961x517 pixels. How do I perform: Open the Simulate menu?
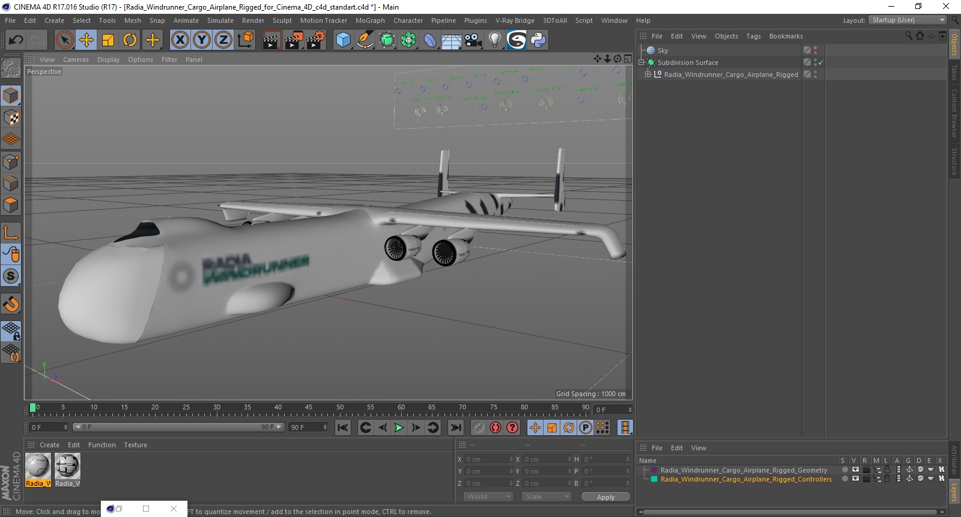click(x=220, y=20)
